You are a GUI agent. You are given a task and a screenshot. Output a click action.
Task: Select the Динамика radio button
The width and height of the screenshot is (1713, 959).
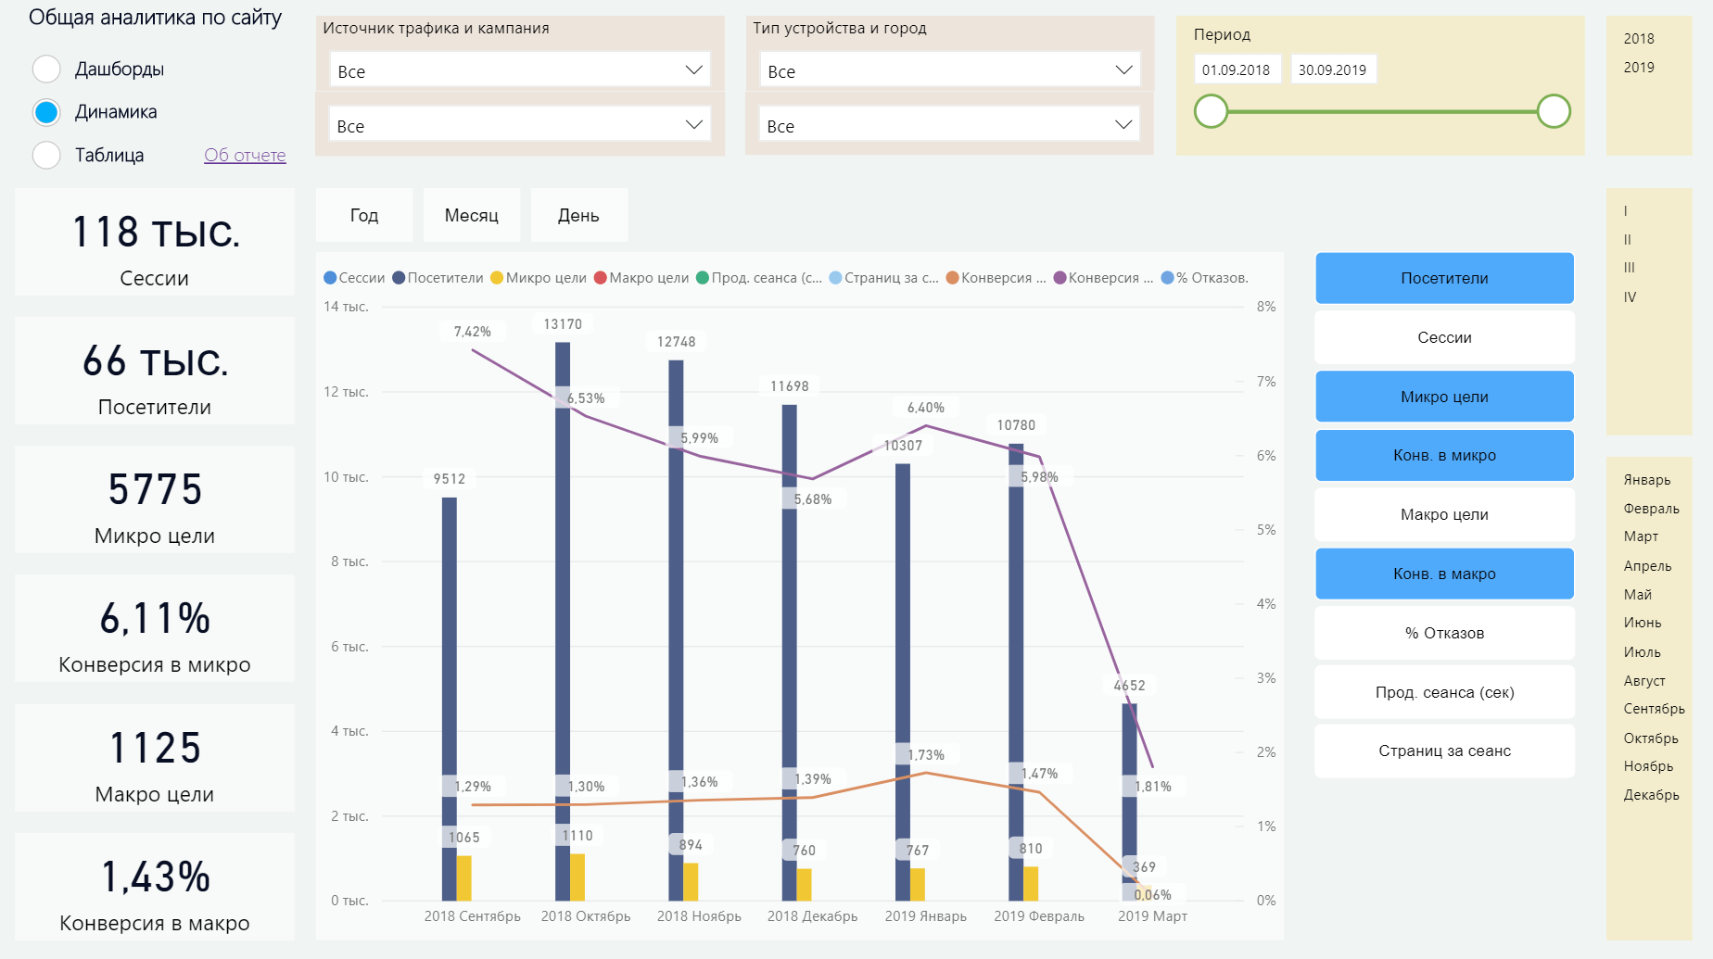[46, 112]
